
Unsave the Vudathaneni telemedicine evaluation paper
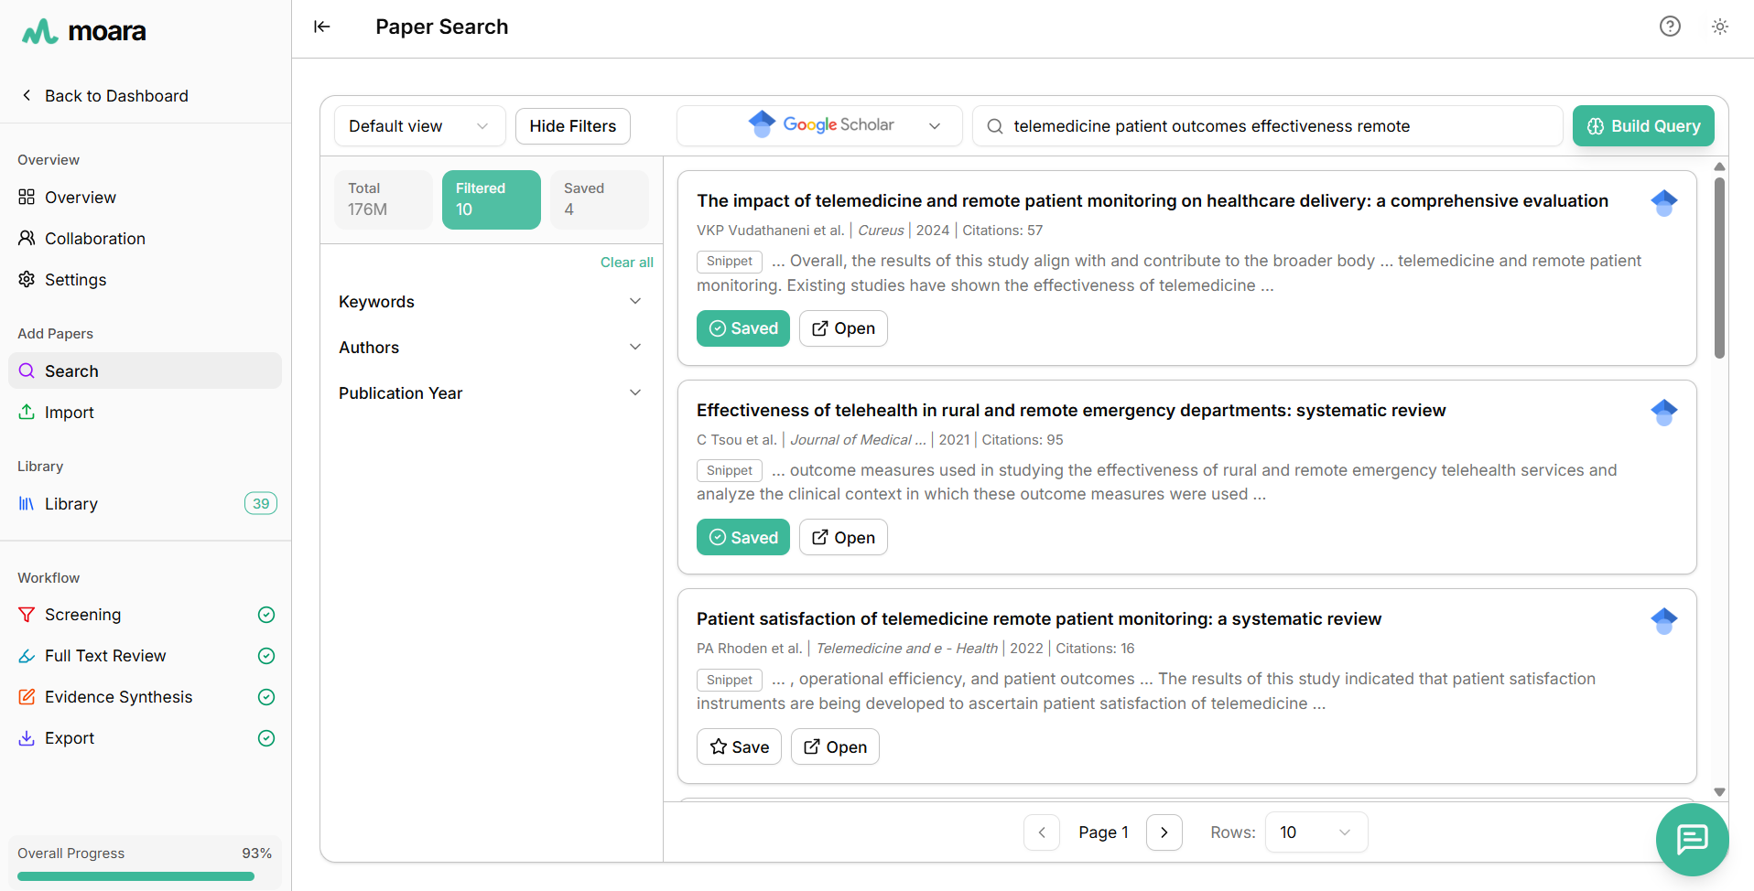(742, 328)
